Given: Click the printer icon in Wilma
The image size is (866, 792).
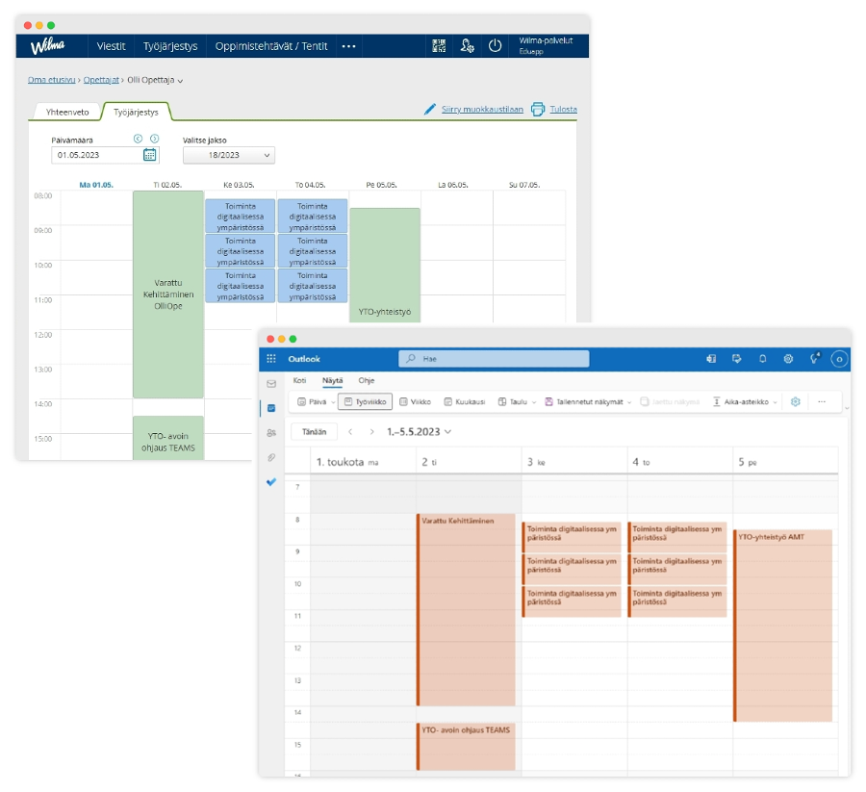Looking at the screenshot, I should point(537,110).
